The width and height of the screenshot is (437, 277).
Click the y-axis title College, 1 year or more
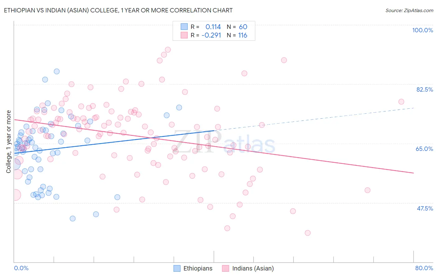pyautogui.click(x=8, y=142)
